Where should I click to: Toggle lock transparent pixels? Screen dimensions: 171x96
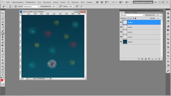tap(129, 18)
